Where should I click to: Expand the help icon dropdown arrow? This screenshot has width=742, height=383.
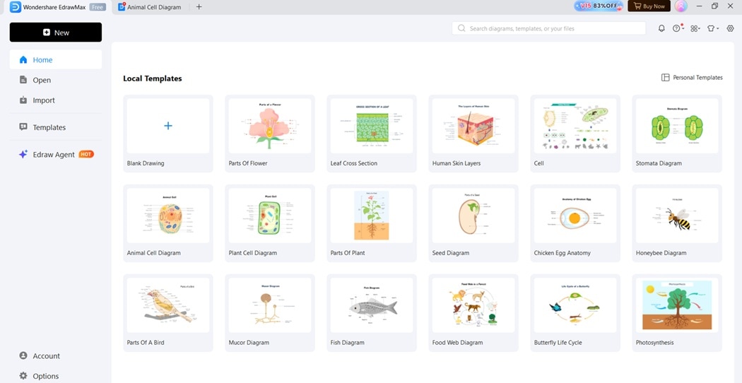(x=683, y=29)
